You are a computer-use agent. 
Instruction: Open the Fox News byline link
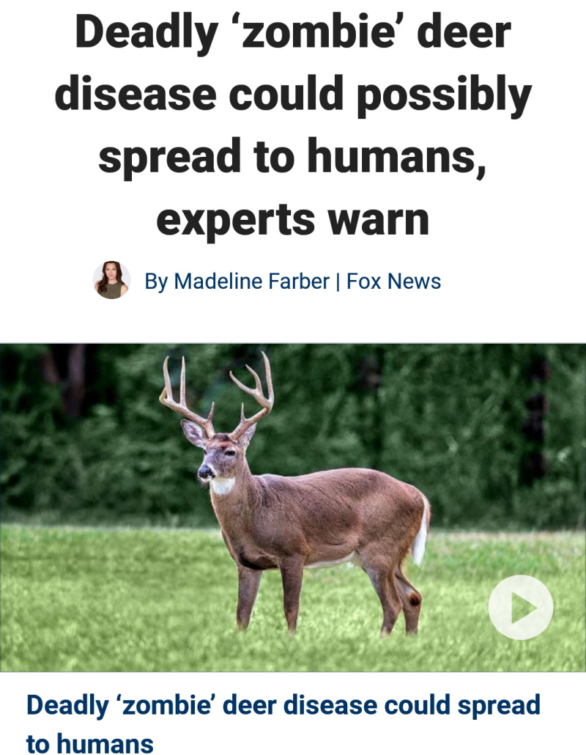pos(393,281)
